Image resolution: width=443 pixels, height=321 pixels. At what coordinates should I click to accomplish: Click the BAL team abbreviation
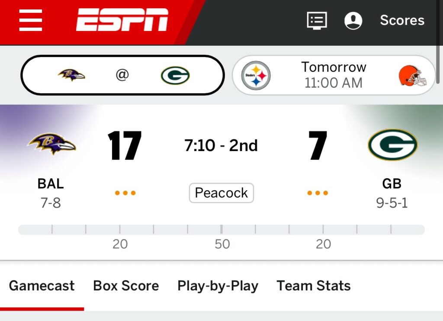pos(51,184)
